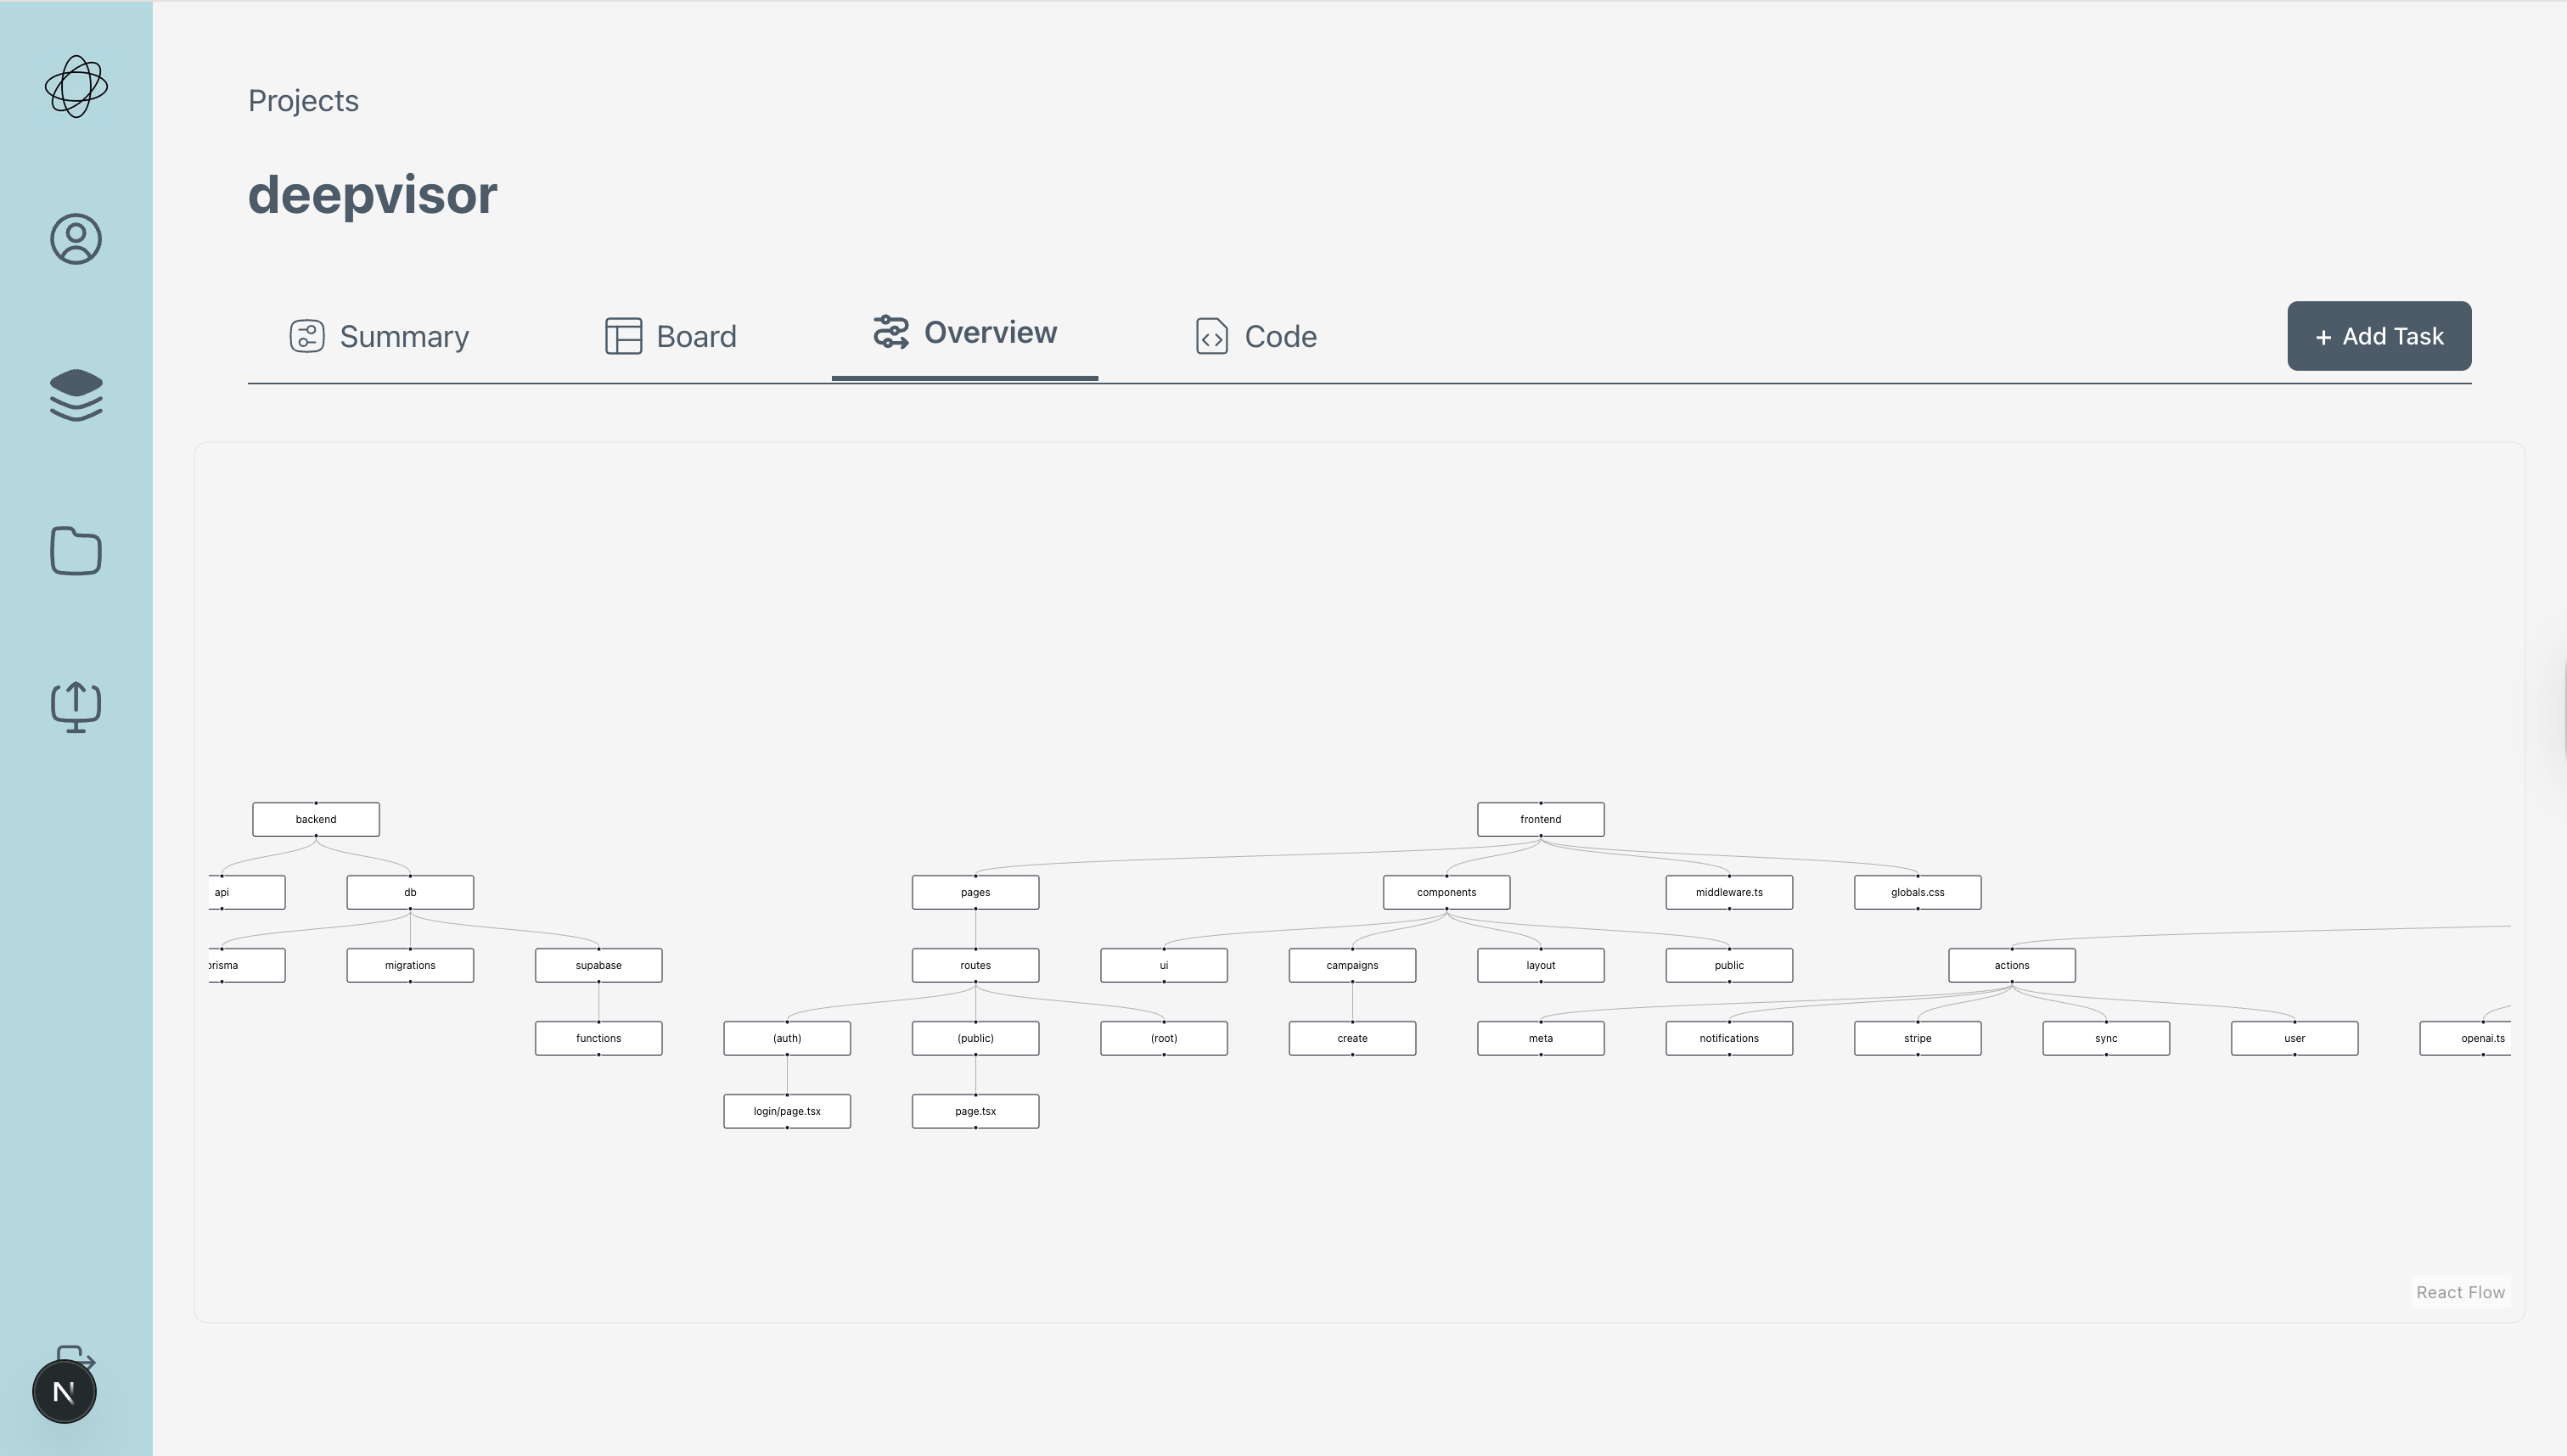This screenshot has width=2567, height=1456.
Task: Click the login/page.tsx node
Action: [787, 1111]
